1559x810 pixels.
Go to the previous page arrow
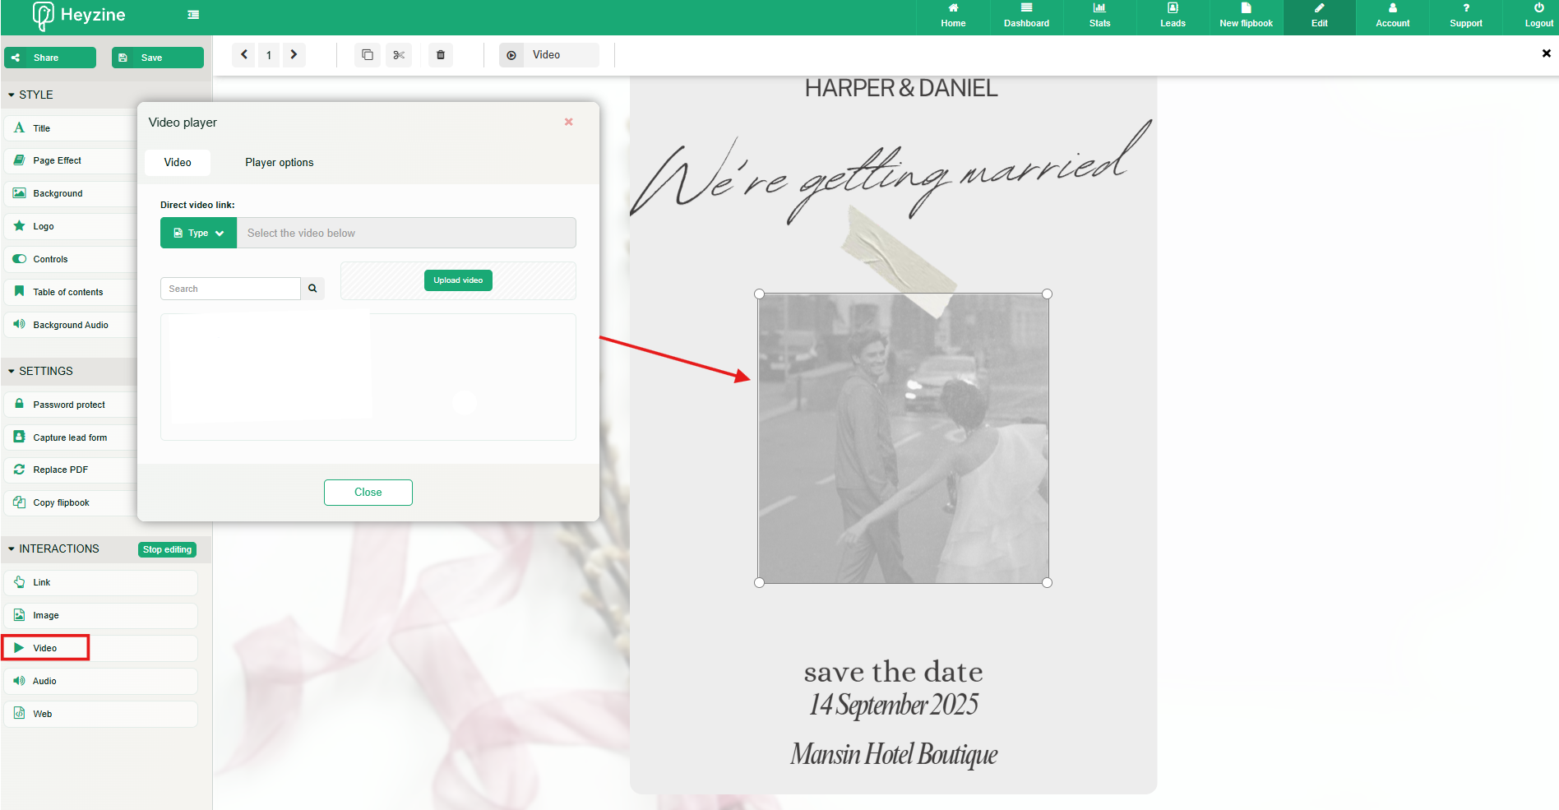(244, 55)
